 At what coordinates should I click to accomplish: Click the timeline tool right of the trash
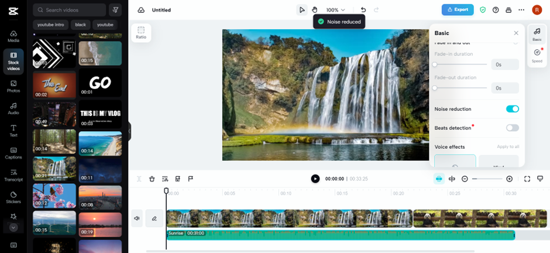point(165,179)
